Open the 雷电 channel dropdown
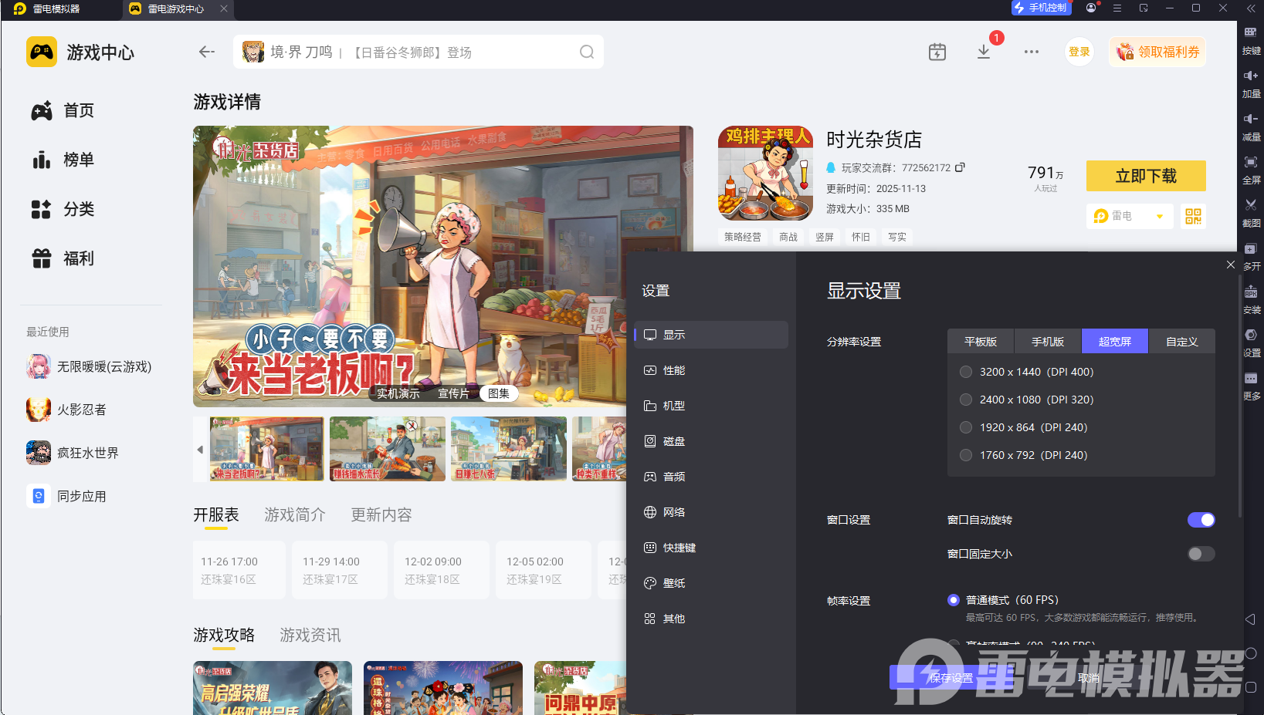The height and width of the screenshot is (715, 1264). pos(1130,216)
